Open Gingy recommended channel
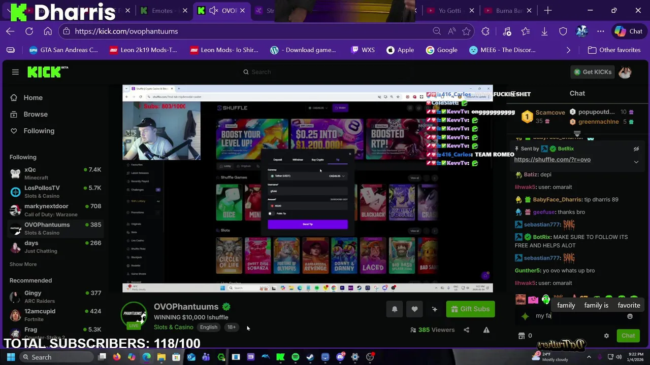650x365 pixels. (x=55, y=297)
